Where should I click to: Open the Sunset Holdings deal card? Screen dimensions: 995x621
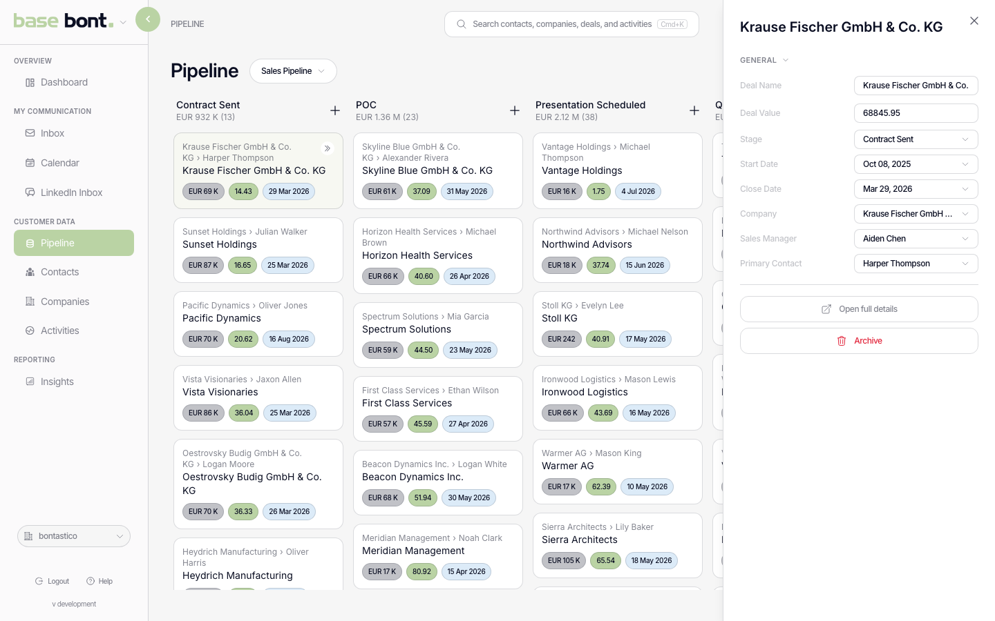(258, 250)
